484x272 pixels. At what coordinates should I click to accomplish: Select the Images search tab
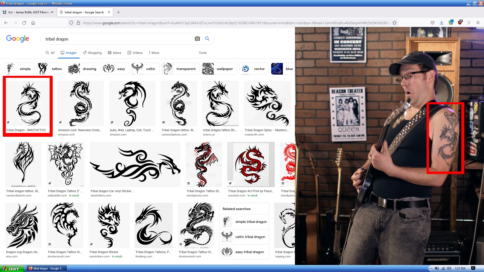(x=69, y=53)
